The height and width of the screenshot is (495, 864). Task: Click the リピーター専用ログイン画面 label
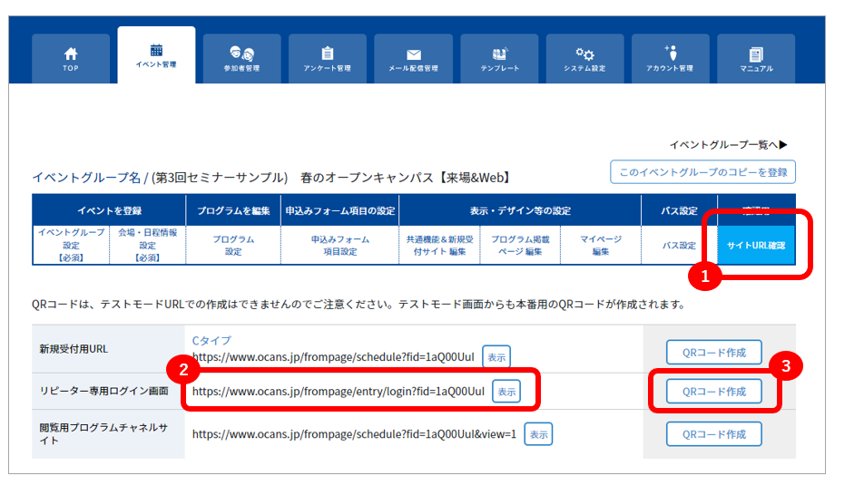click(103, 391)
